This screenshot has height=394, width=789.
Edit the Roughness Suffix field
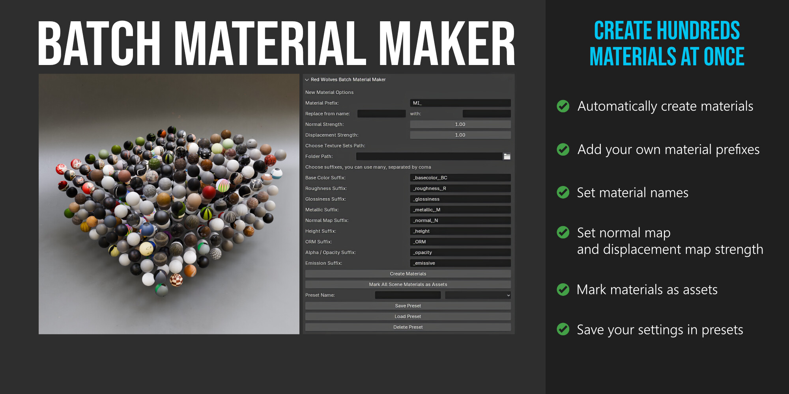pyautogui.click(x=460, y=188)
